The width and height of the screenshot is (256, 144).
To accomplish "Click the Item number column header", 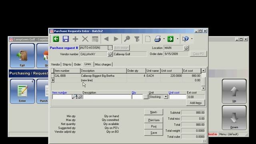I will 67,71.
